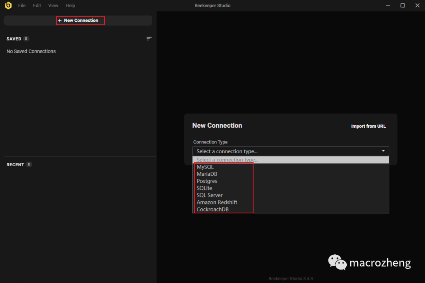Open the saved connections sort options icon
Screen dimensions: 425x283
point(149,39)
